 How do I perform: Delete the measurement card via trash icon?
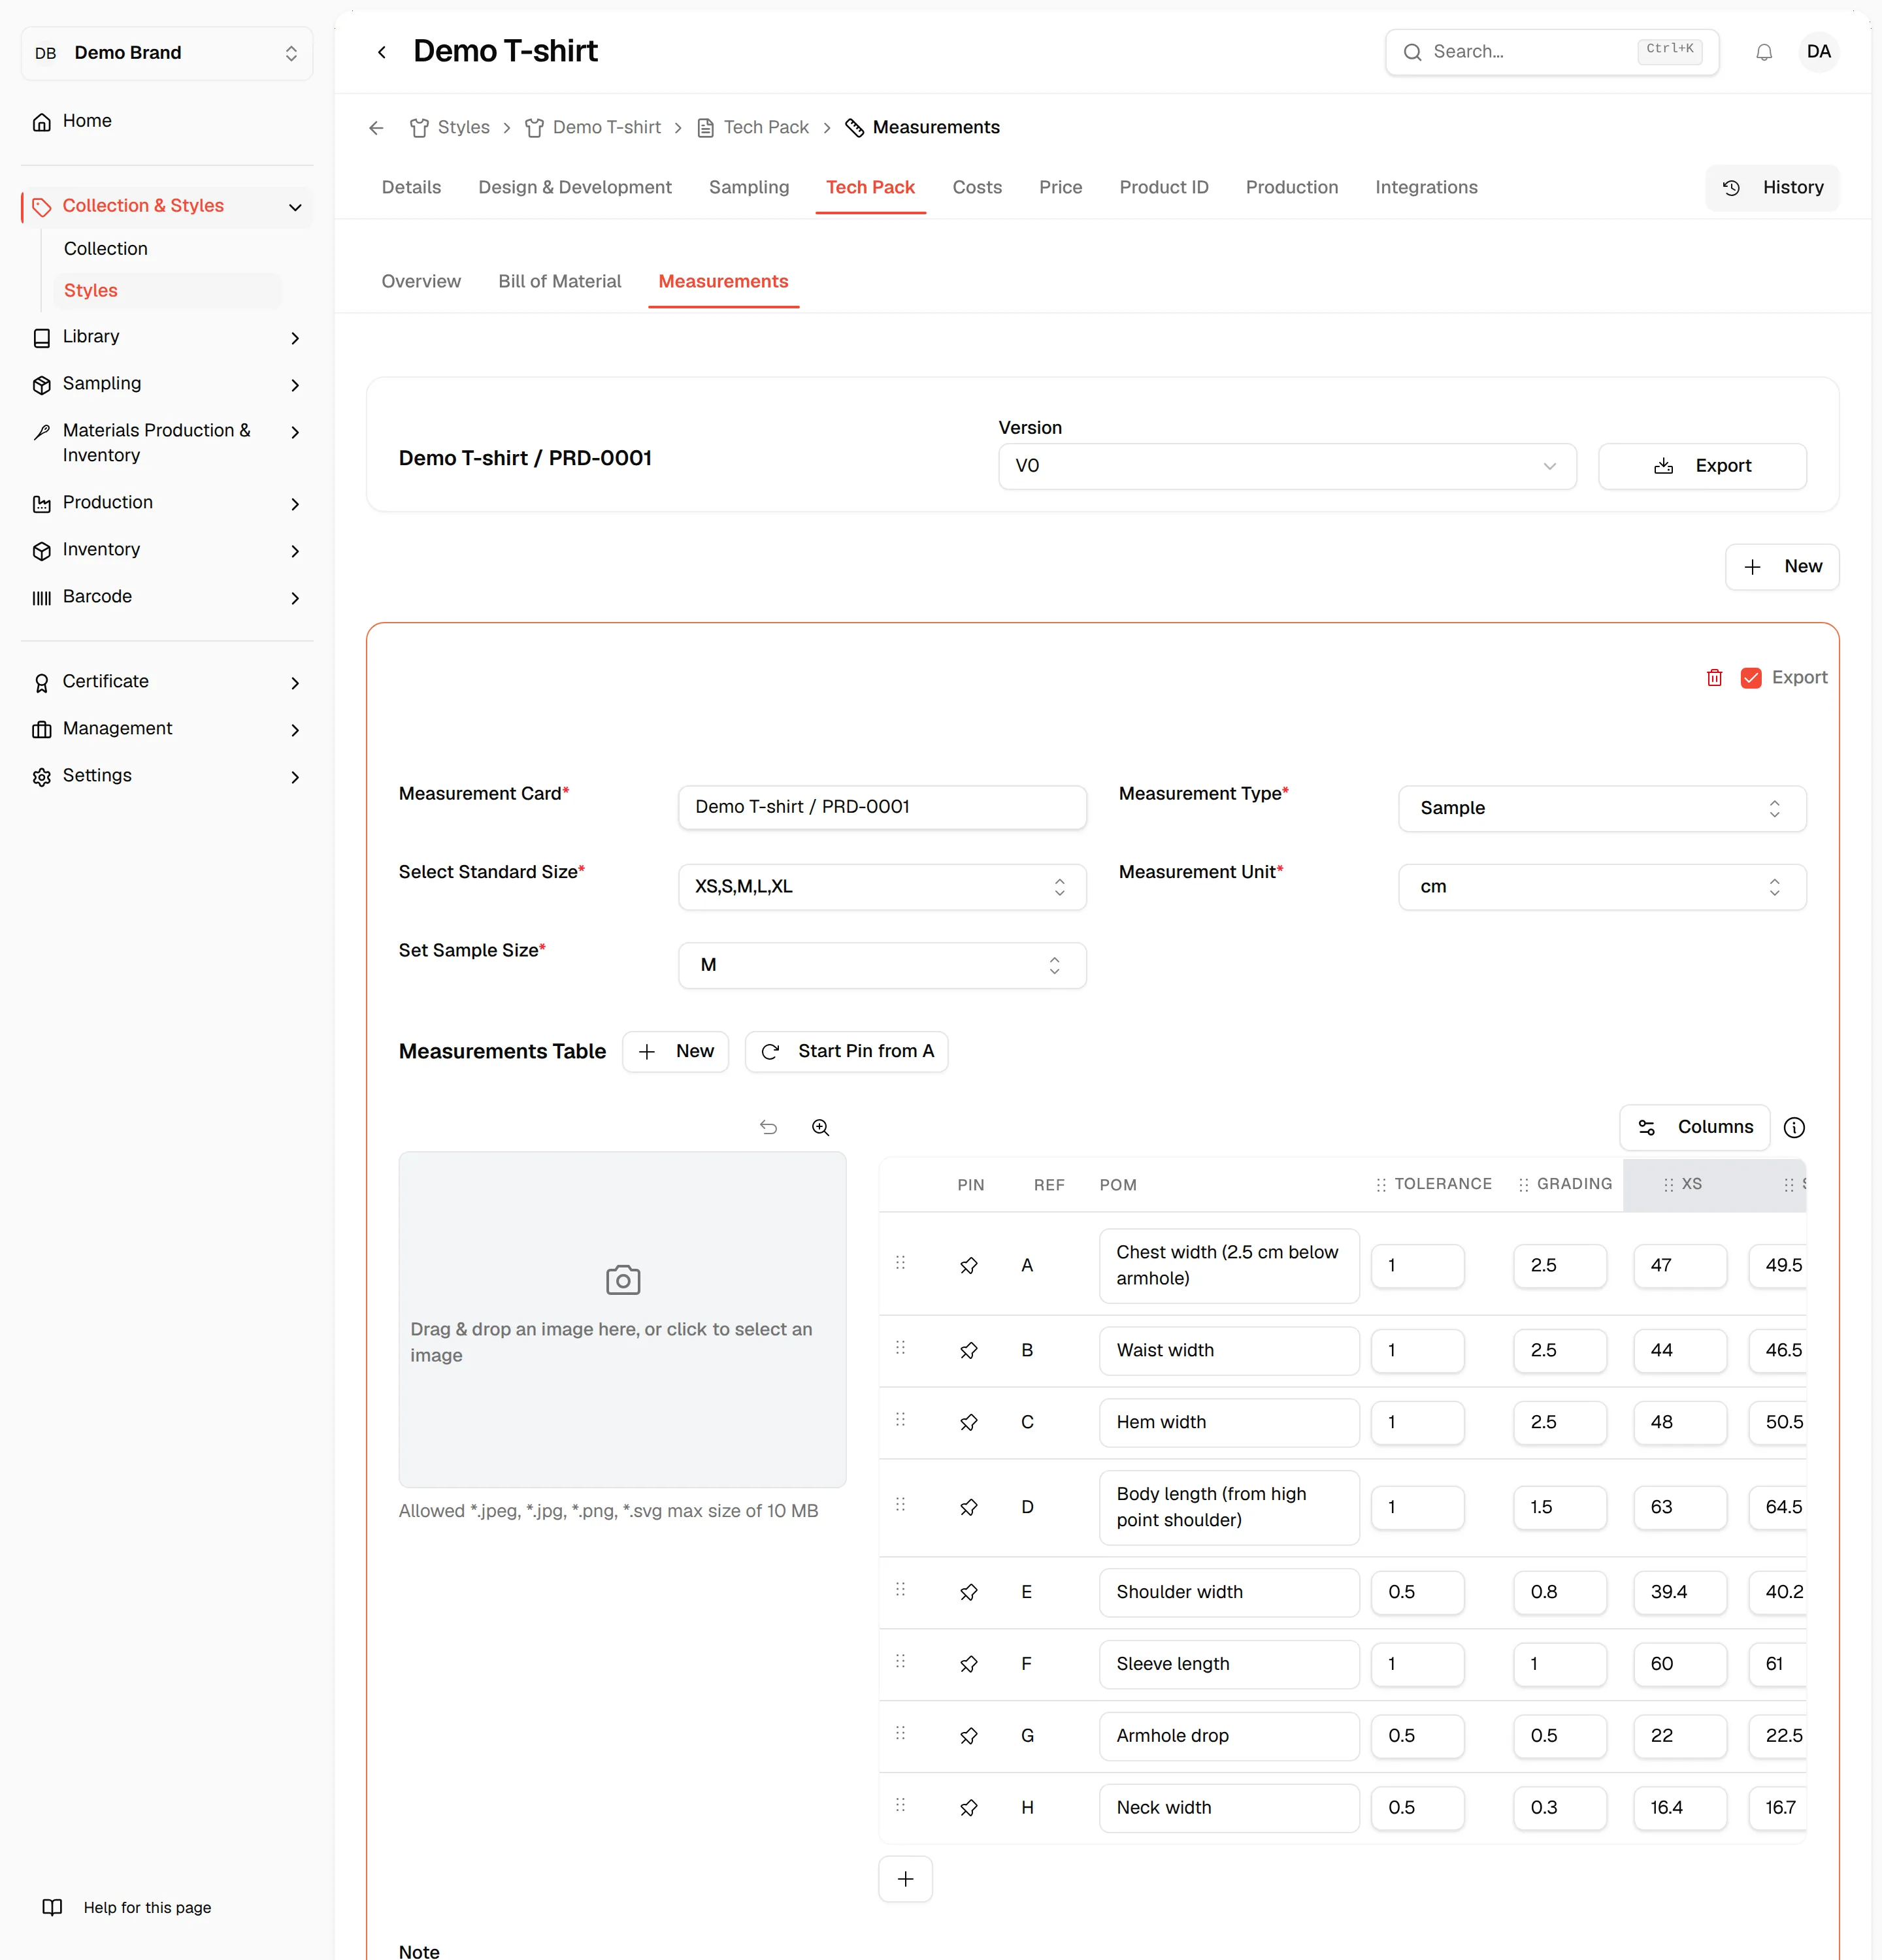coord(1714,678)
